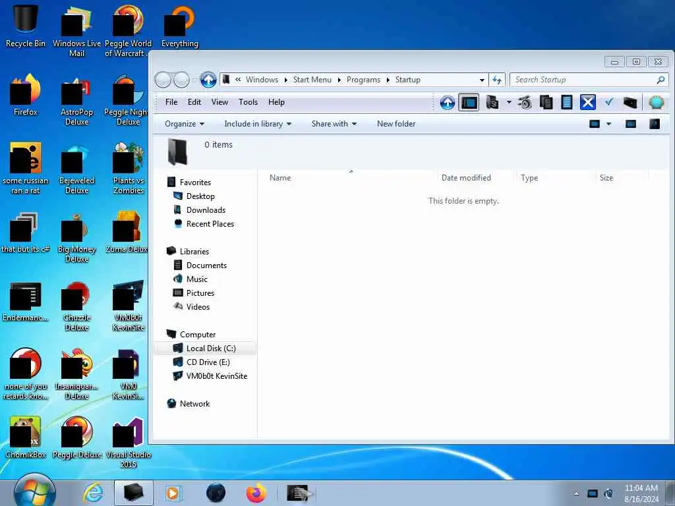Expand breadcrumb arrow after Windows
The height and width of the screenshot is (506, 675).
click(286, 80)
